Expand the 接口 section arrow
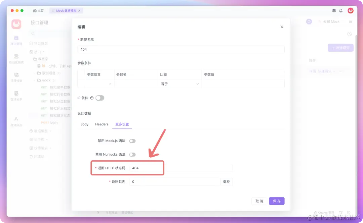The height and width of the screenshot is (223, 363). [x=44, y=52]
